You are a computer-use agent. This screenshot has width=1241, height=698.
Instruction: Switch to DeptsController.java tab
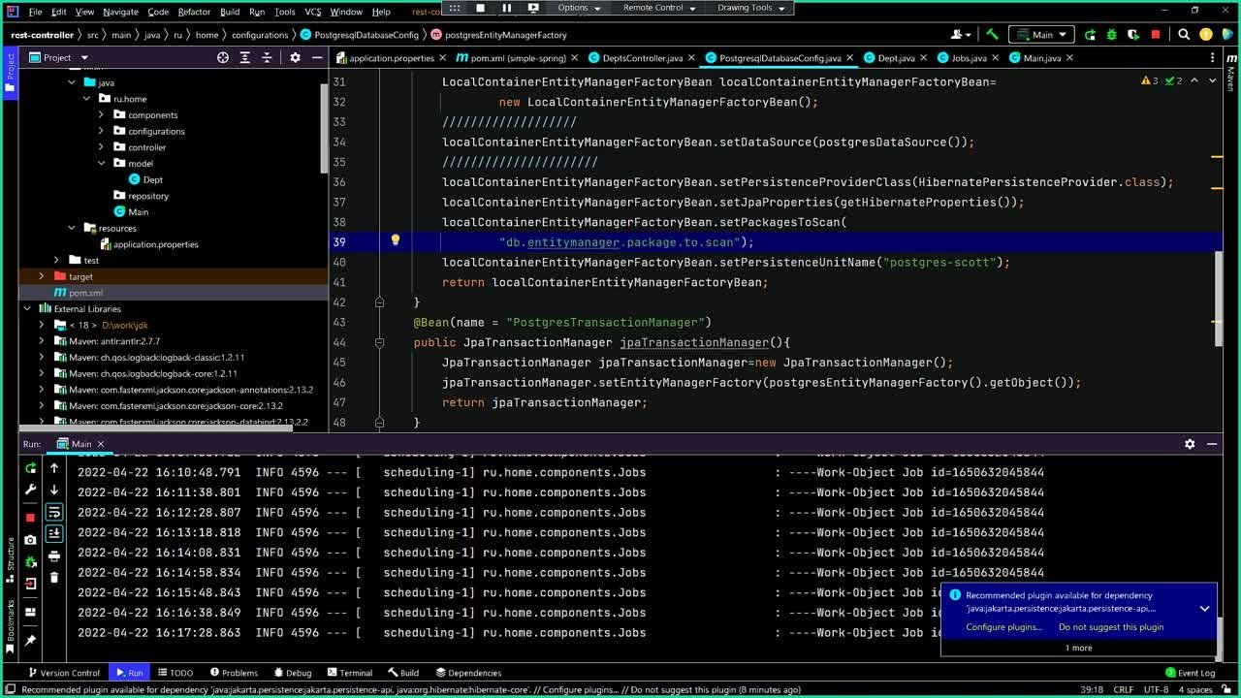(x=642, y=58)
